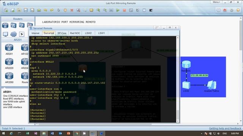Click the Show All Interfaces icon

[x=137, y=10]
